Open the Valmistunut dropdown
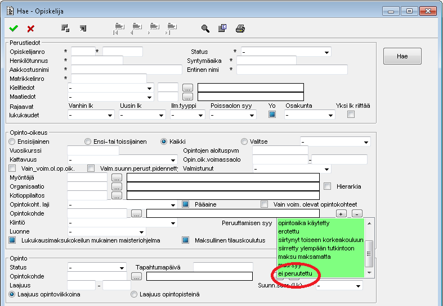Screen dimensions: 443x306 pyautogui.click(x=292, y=169)
